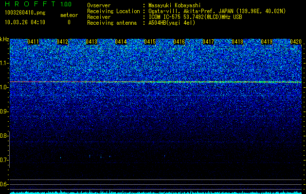Click the meteor count label
The height and width of the screenshot is (194, 306).
[69, 15]
